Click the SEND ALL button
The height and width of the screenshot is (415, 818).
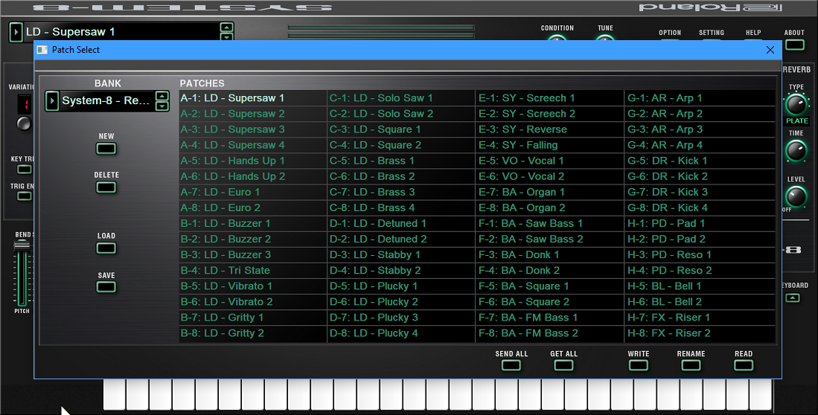511,365
